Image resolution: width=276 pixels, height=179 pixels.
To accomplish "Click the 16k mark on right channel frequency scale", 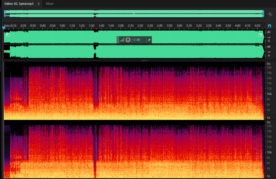I will (269, 137).
